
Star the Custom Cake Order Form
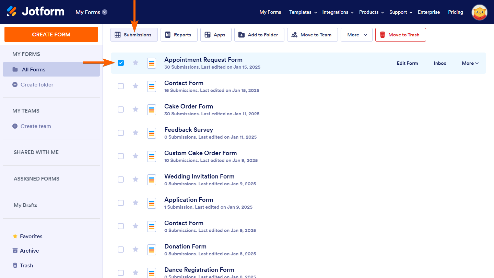136,156
